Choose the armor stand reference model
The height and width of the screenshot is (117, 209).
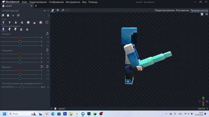[x=21, y=29]
